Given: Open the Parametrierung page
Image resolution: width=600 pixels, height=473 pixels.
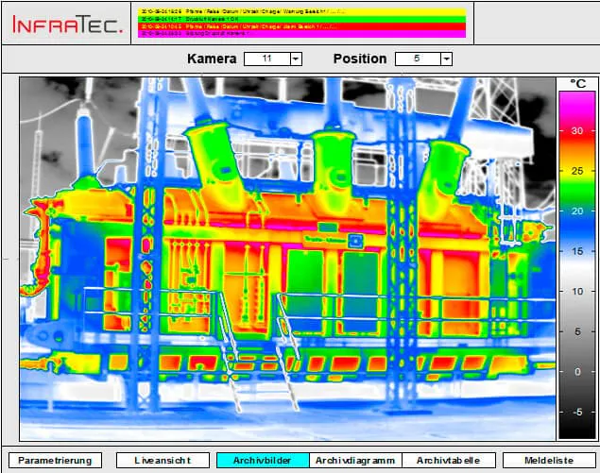Looking at the screenshot, I should coord(55,460).
